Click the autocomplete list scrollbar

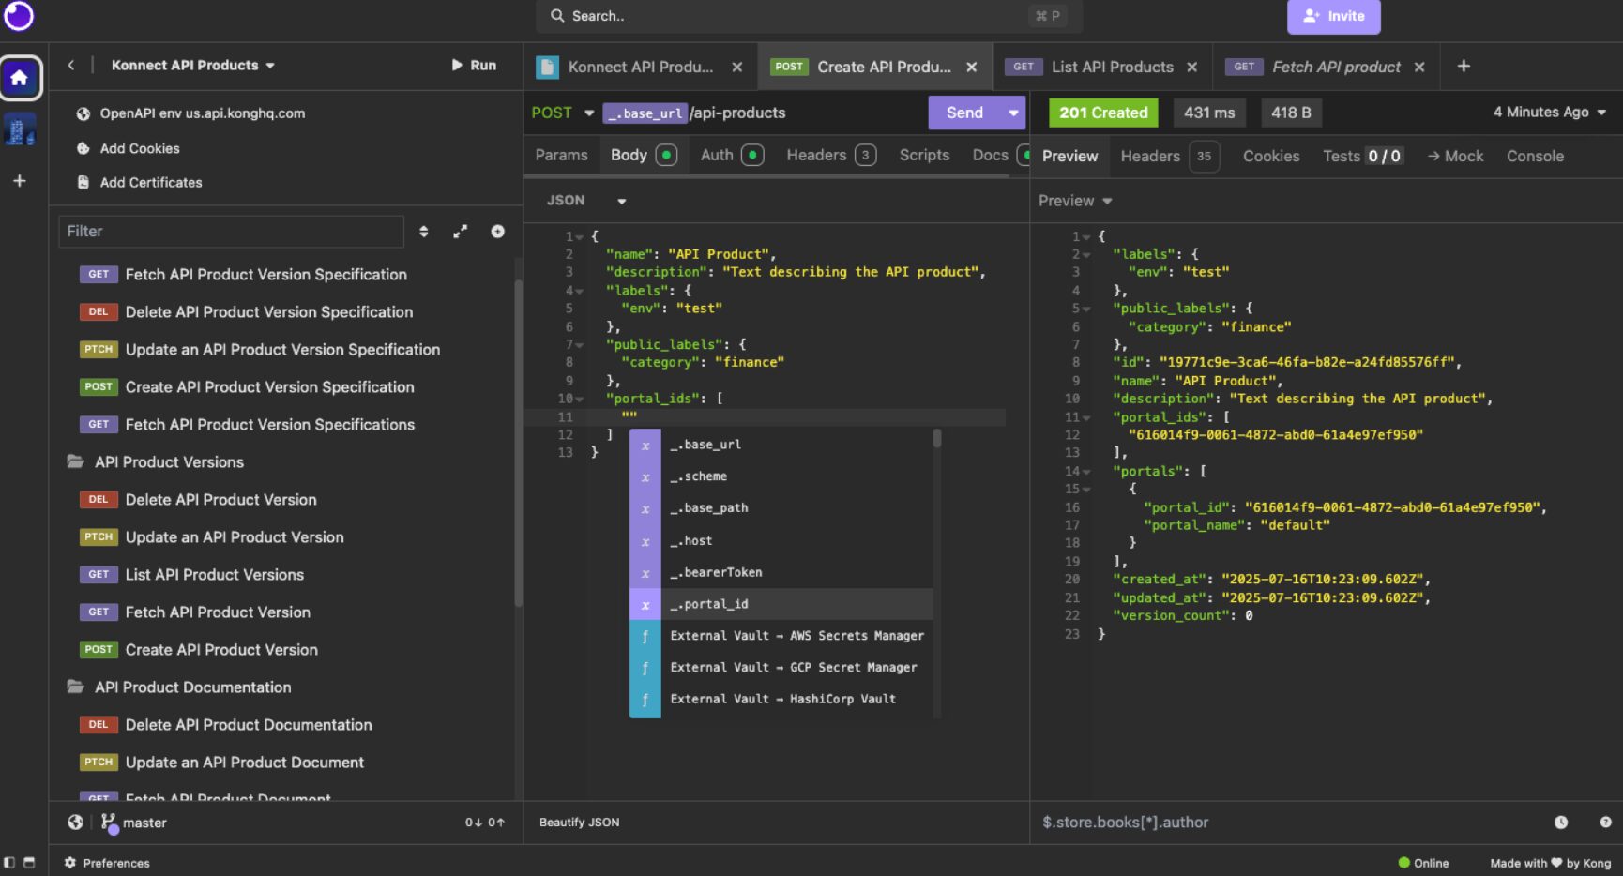[x=936, y=439]
